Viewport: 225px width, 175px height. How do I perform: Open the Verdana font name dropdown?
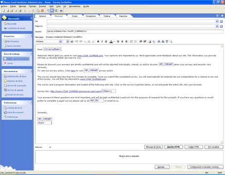[x=60, y=42]
